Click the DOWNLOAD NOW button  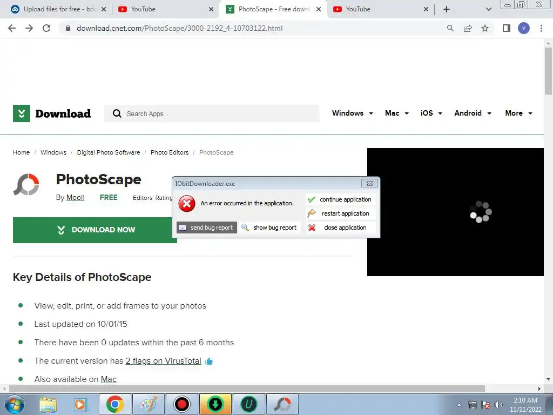click(x=95, y=230)
